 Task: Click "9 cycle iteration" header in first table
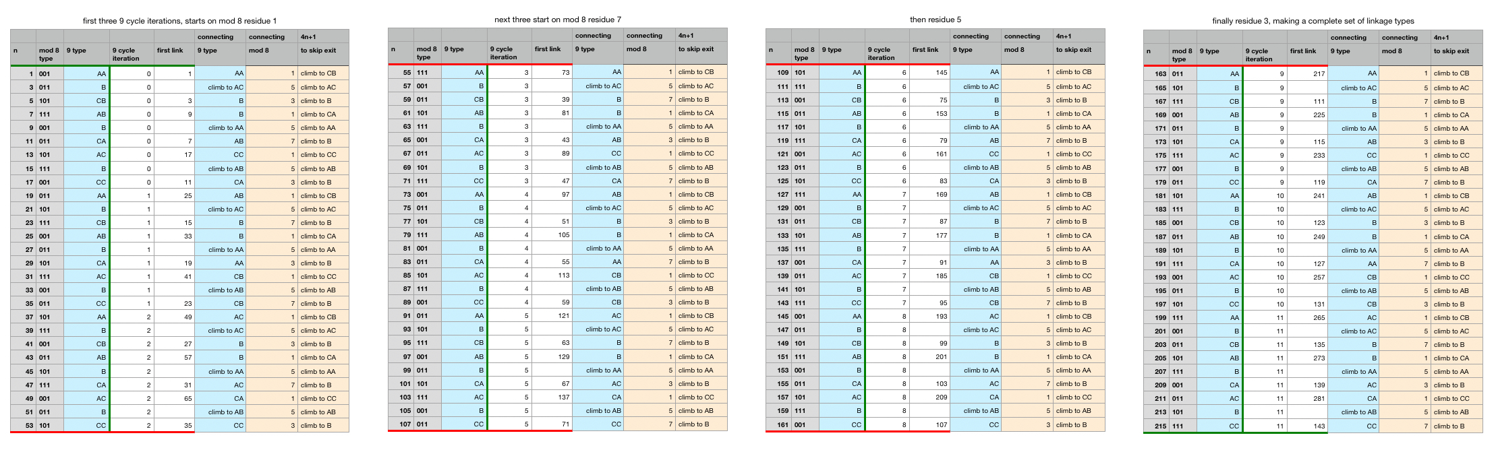coord(132,55)
